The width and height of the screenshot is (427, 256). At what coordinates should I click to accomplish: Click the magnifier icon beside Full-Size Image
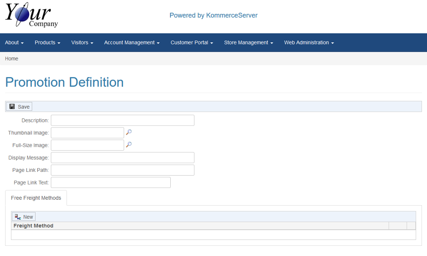pyautogui.click(x=129, y=145)
